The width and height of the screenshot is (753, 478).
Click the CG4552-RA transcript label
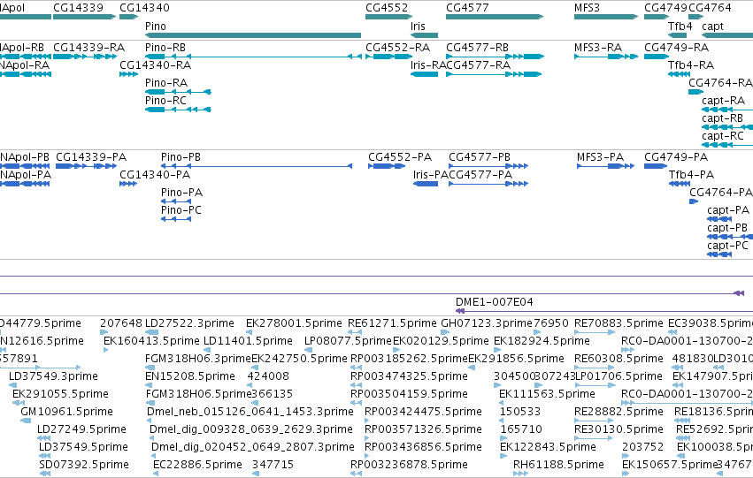coord(397,48)
